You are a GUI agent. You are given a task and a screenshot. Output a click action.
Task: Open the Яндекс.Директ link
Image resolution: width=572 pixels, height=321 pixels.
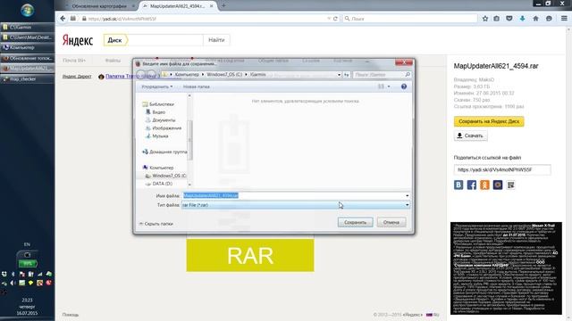tap(77, 77)
